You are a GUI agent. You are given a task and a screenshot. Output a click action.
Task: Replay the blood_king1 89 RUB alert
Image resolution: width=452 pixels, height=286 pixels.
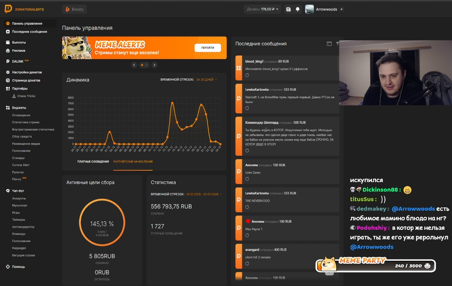(247, 75)
